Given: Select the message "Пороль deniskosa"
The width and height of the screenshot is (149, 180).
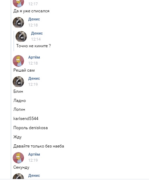Looking at the screenshot, I should [x=31, y=128].
